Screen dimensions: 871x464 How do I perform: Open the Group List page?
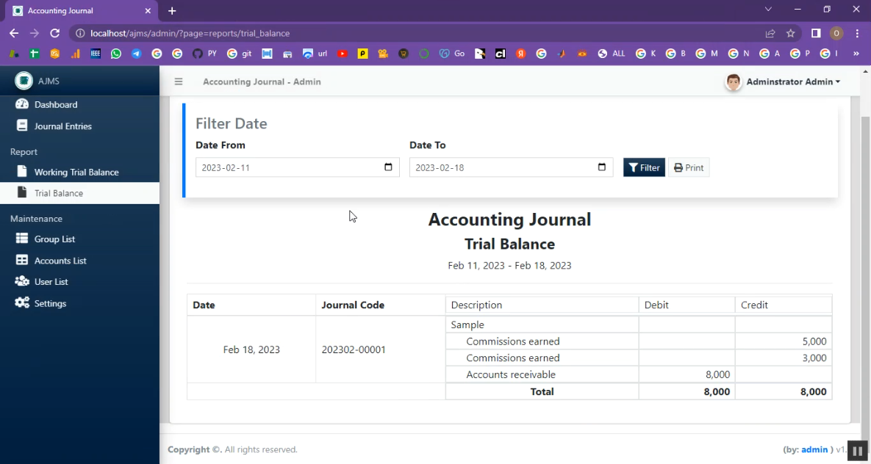pyautogui.click(x=54, y=239)
